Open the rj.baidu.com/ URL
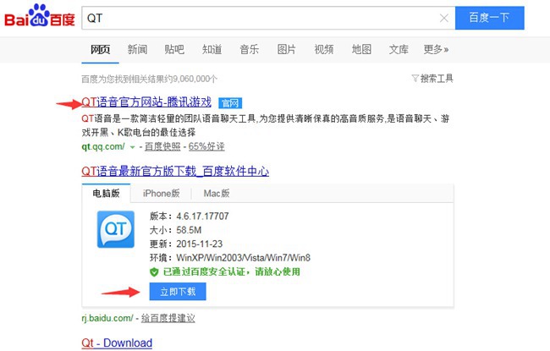This screenshot has height=351, width=550. pos(107,318)
